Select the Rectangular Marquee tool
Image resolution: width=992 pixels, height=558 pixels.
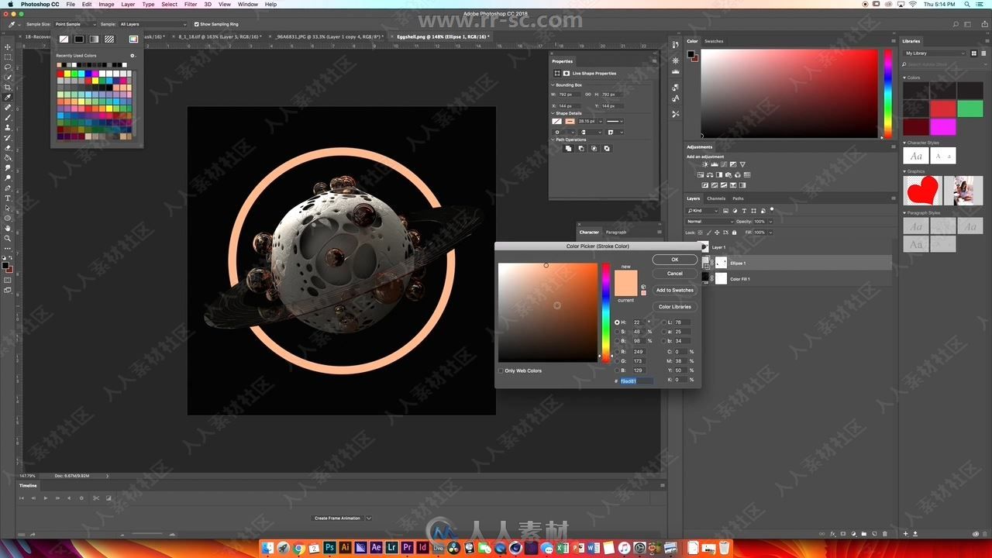8,57
